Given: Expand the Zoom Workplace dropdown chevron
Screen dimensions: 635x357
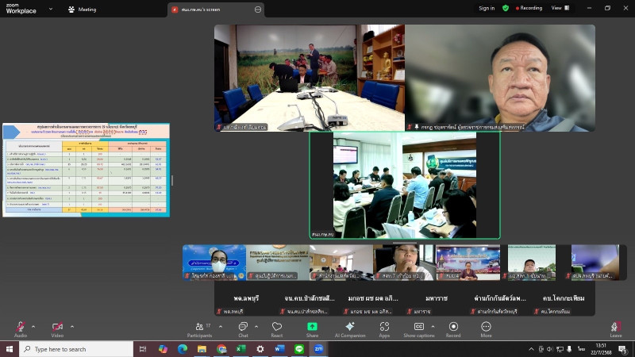Looking at the screenshot, I should 50,10.
